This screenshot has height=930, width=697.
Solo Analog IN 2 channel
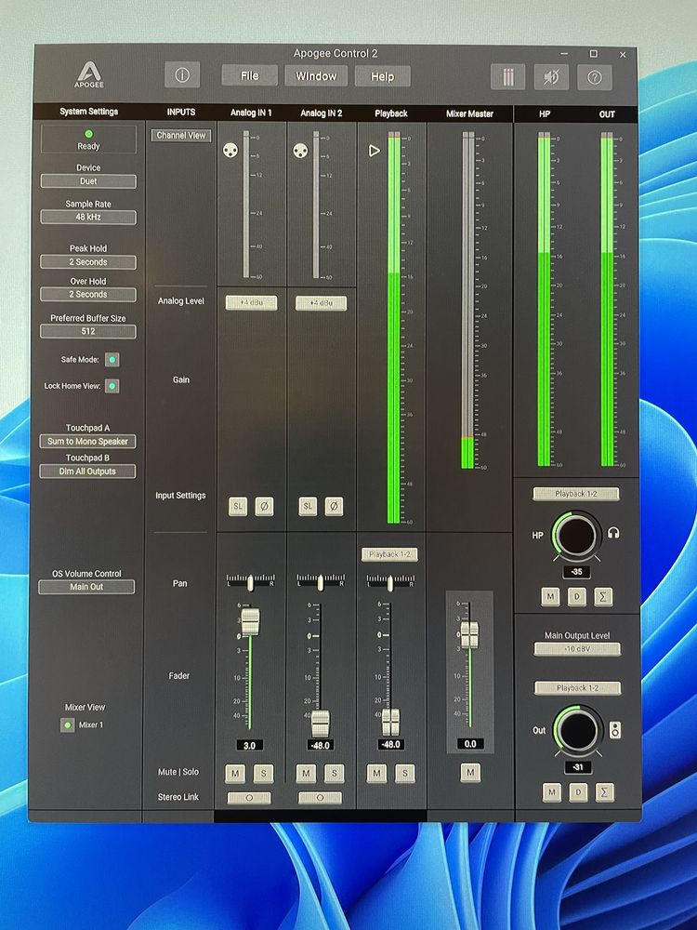(335, 774)
